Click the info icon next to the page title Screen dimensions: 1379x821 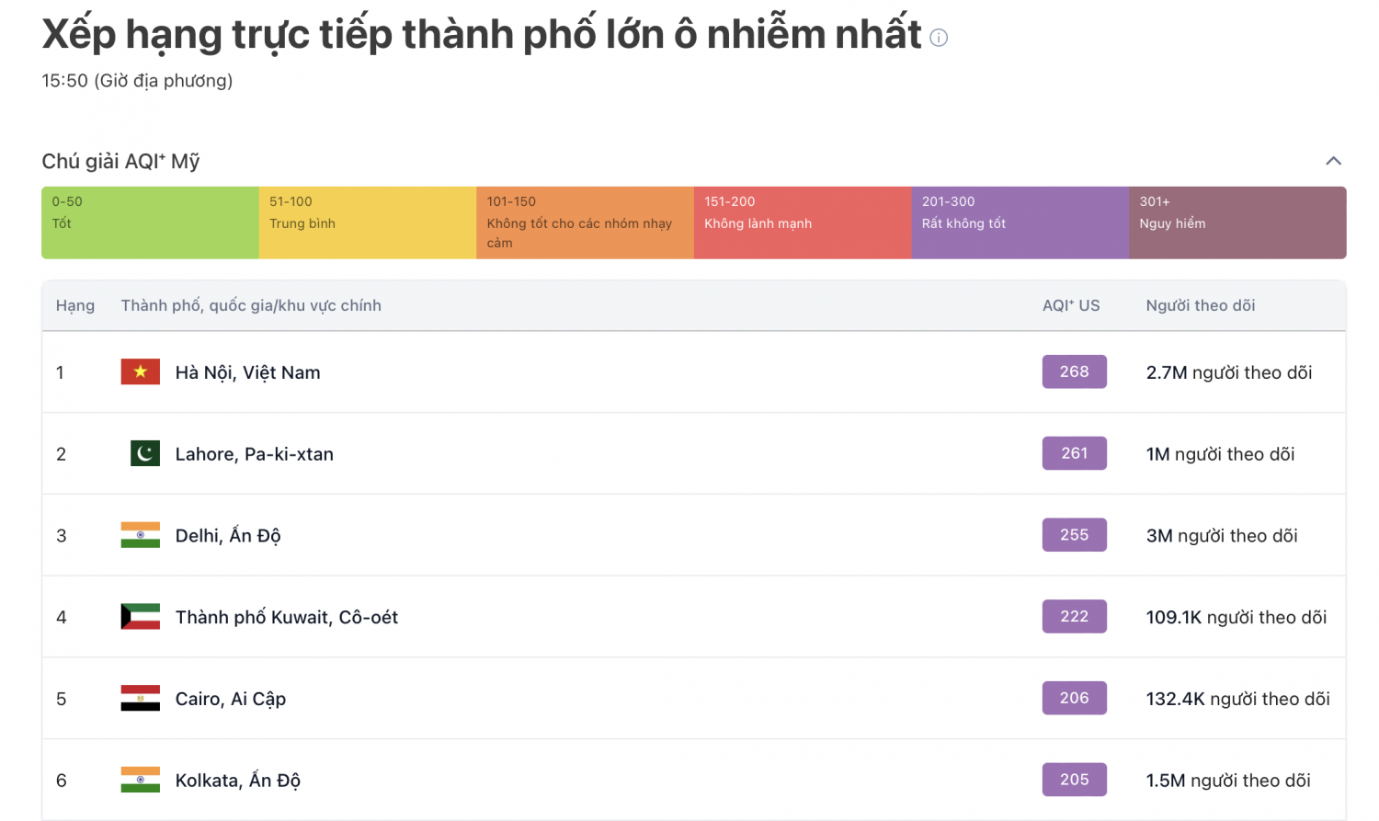tap(939, 38)
